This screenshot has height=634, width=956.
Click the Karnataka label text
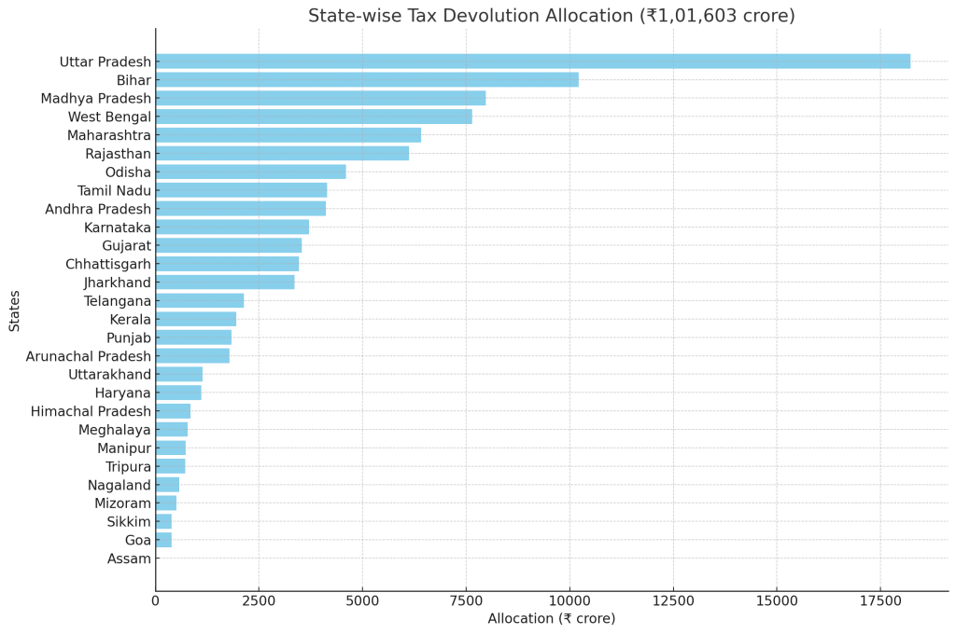coord(117,227)
